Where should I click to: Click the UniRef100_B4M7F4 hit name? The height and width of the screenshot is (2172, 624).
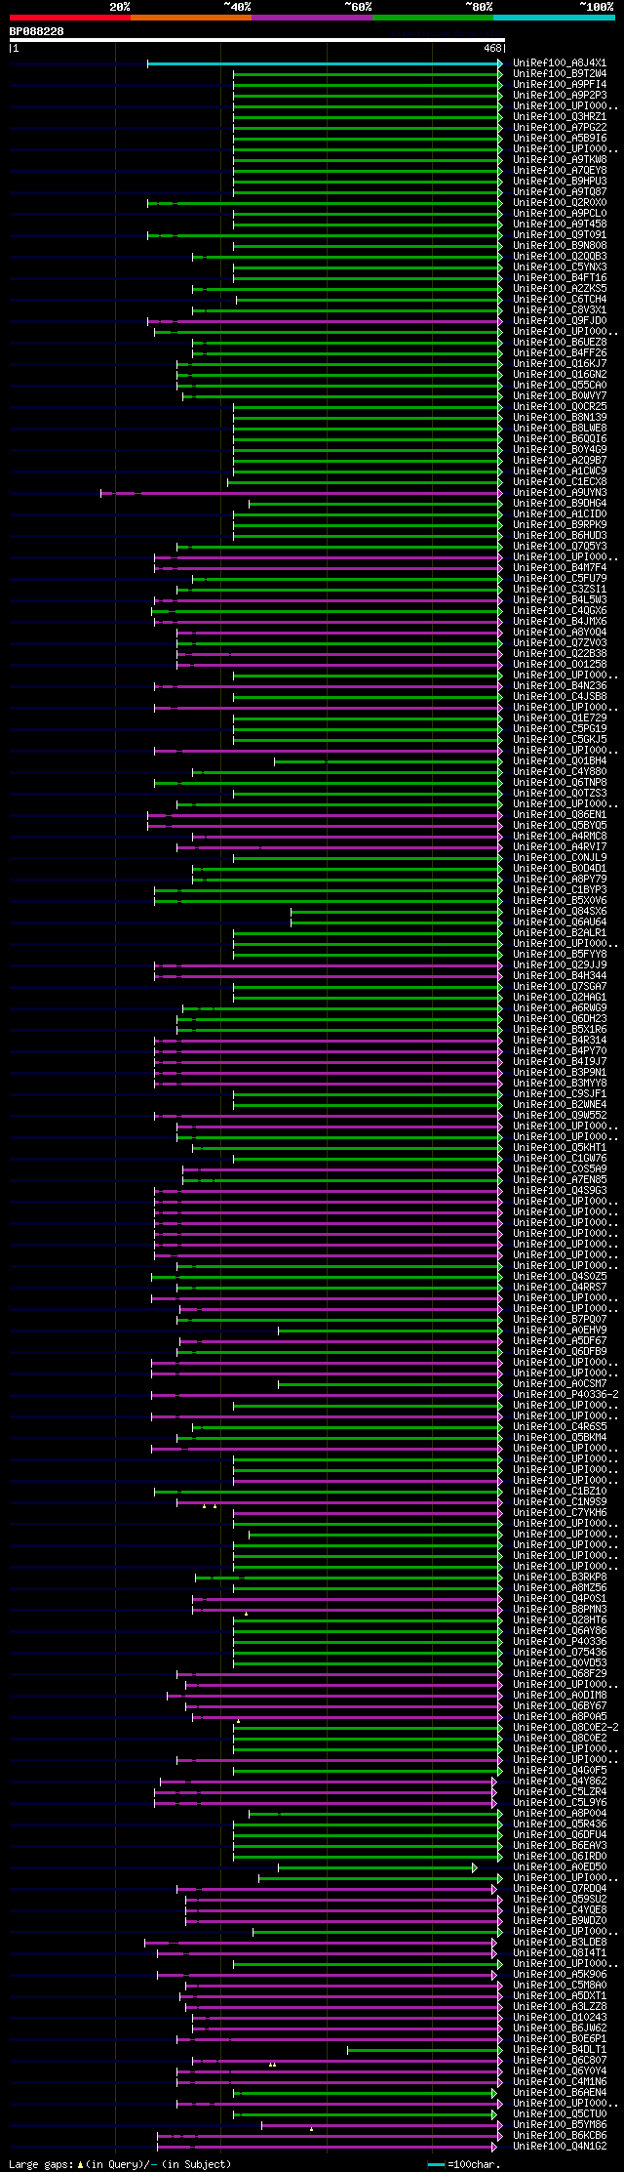click(560, 568)
